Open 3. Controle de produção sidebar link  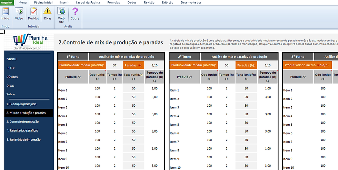22,121
